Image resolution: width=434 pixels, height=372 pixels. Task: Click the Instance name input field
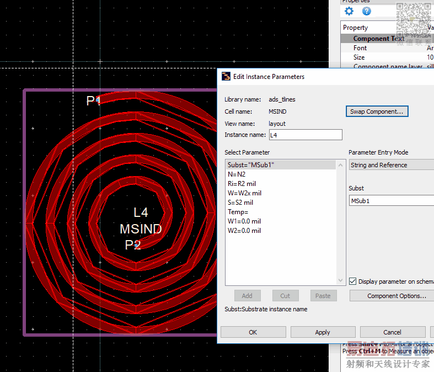tap(304, 135)
